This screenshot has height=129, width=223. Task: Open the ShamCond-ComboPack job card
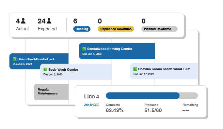coord(39,61)
